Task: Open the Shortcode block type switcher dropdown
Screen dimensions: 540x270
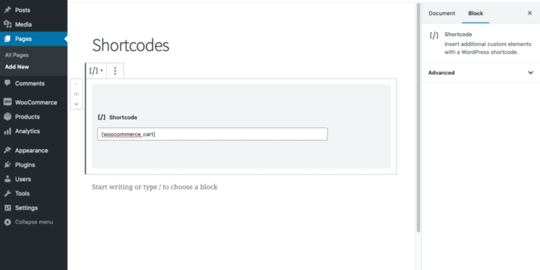Action: click(96, 71)
